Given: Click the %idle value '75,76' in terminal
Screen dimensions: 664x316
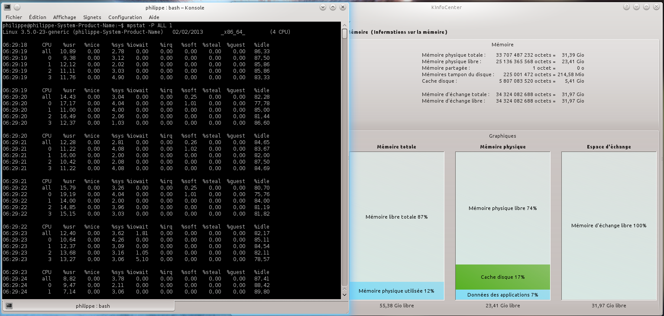Looking at the screenshot, I should tap(262, 194).
